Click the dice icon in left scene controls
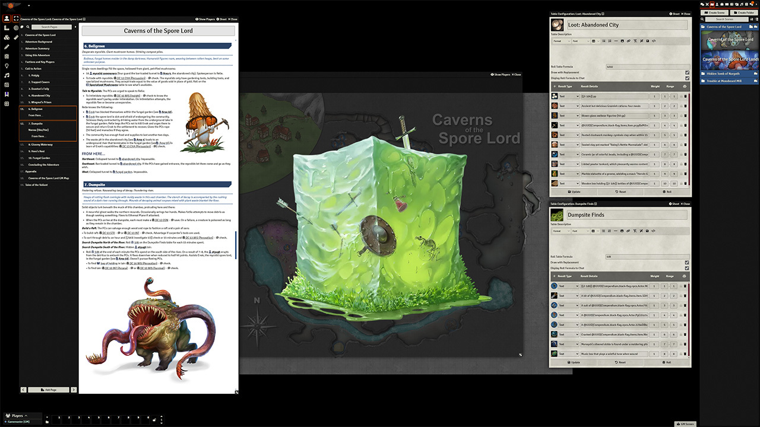The width and height of the screenshot is (760, 427). pos(7,85)
